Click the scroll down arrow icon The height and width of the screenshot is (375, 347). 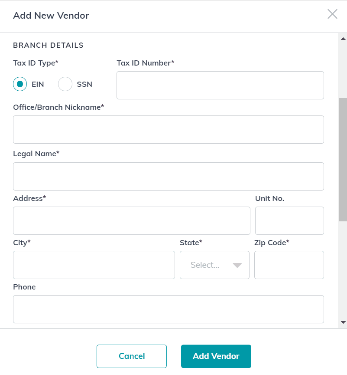[343, 322]
